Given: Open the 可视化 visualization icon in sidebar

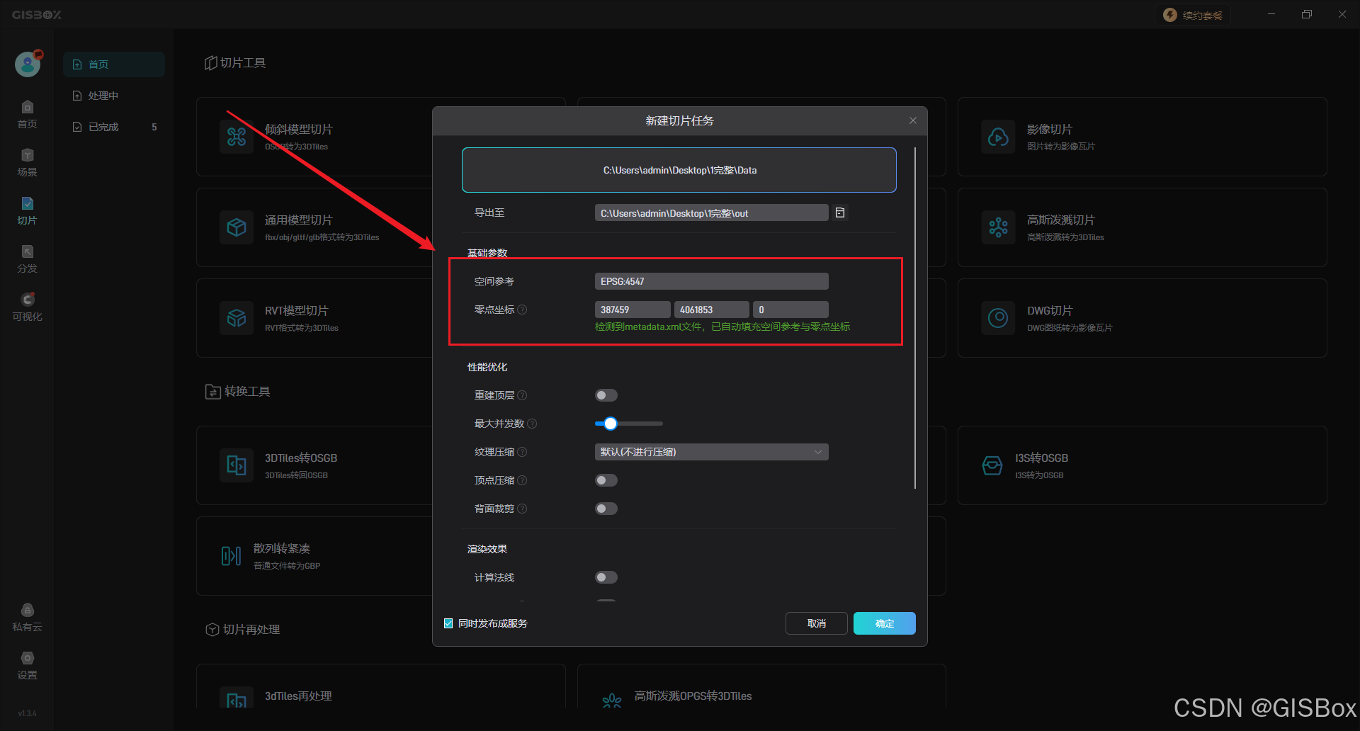Looking at the screenshot, I should pyautogui.click(x=27, y=300).
